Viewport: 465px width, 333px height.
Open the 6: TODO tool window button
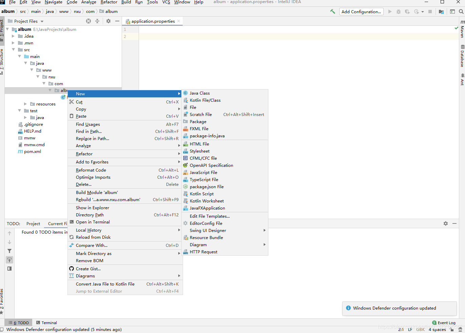(x=19, y=323)
